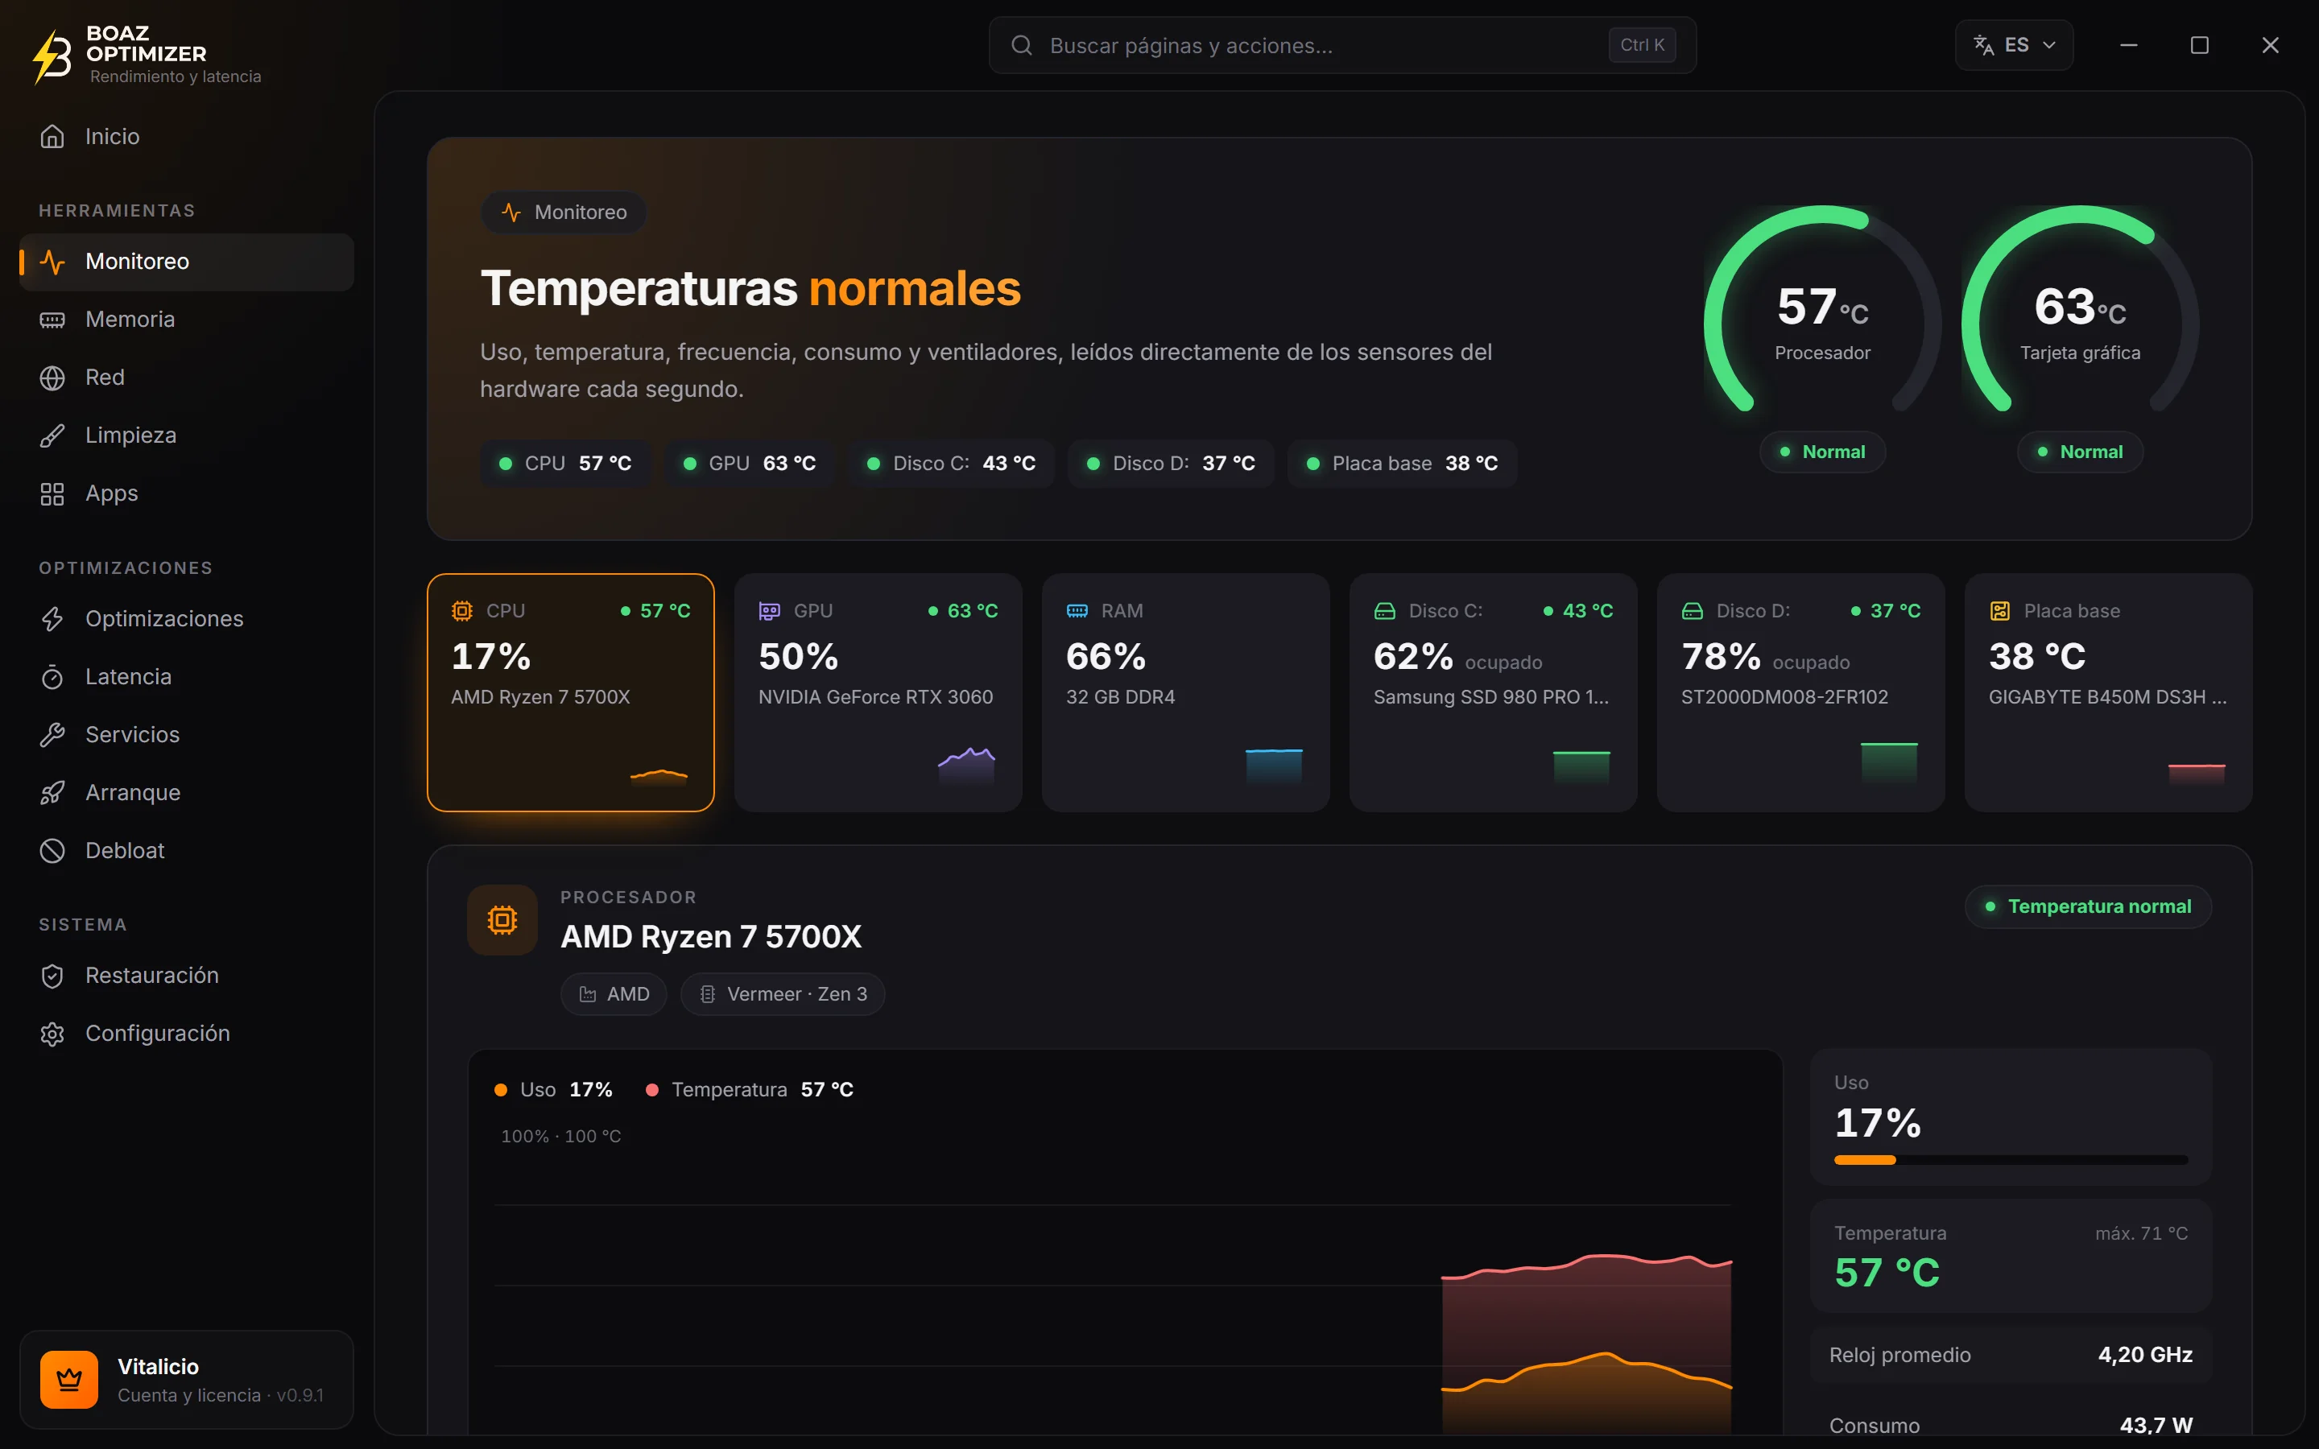Screen dimensions: 2319x1449
Task: Select the CPU 17% AMD Ryzen card
Action: [570, 693]
